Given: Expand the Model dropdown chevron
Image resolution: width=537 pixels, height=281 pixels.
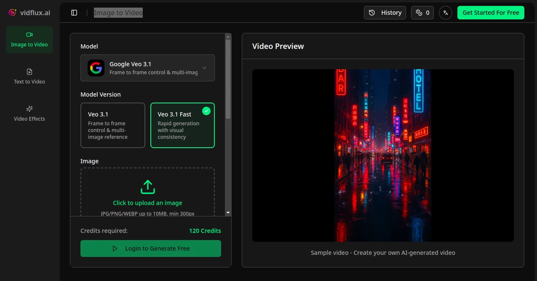Looking at the screenshot, I should [204, 68].
